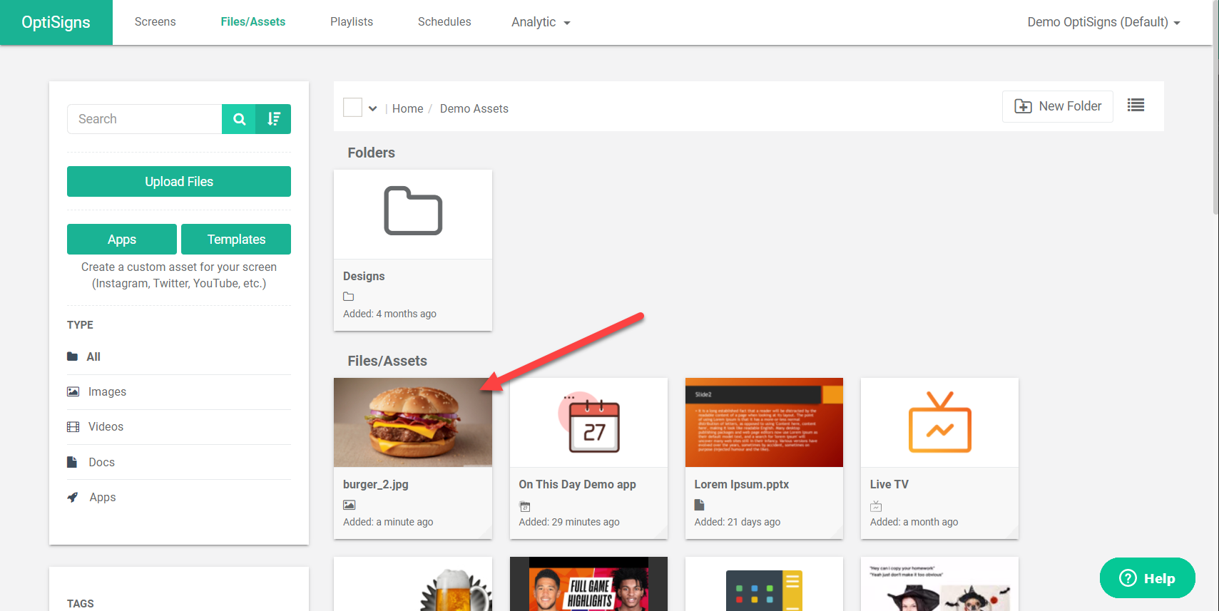Go to the Playlists tab

pyautogui.click(x=352, y=22)
